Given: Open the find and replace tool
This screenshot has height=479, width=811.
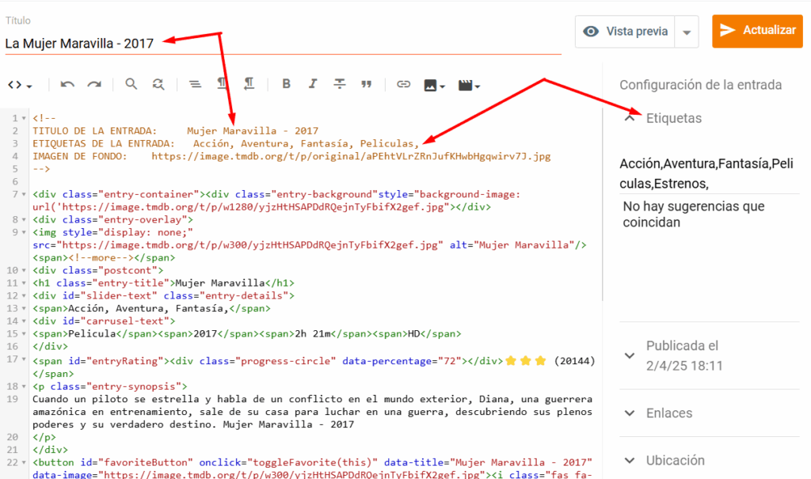Looking at the screenshot, I should pyautogui.click(x=158, y=84).
